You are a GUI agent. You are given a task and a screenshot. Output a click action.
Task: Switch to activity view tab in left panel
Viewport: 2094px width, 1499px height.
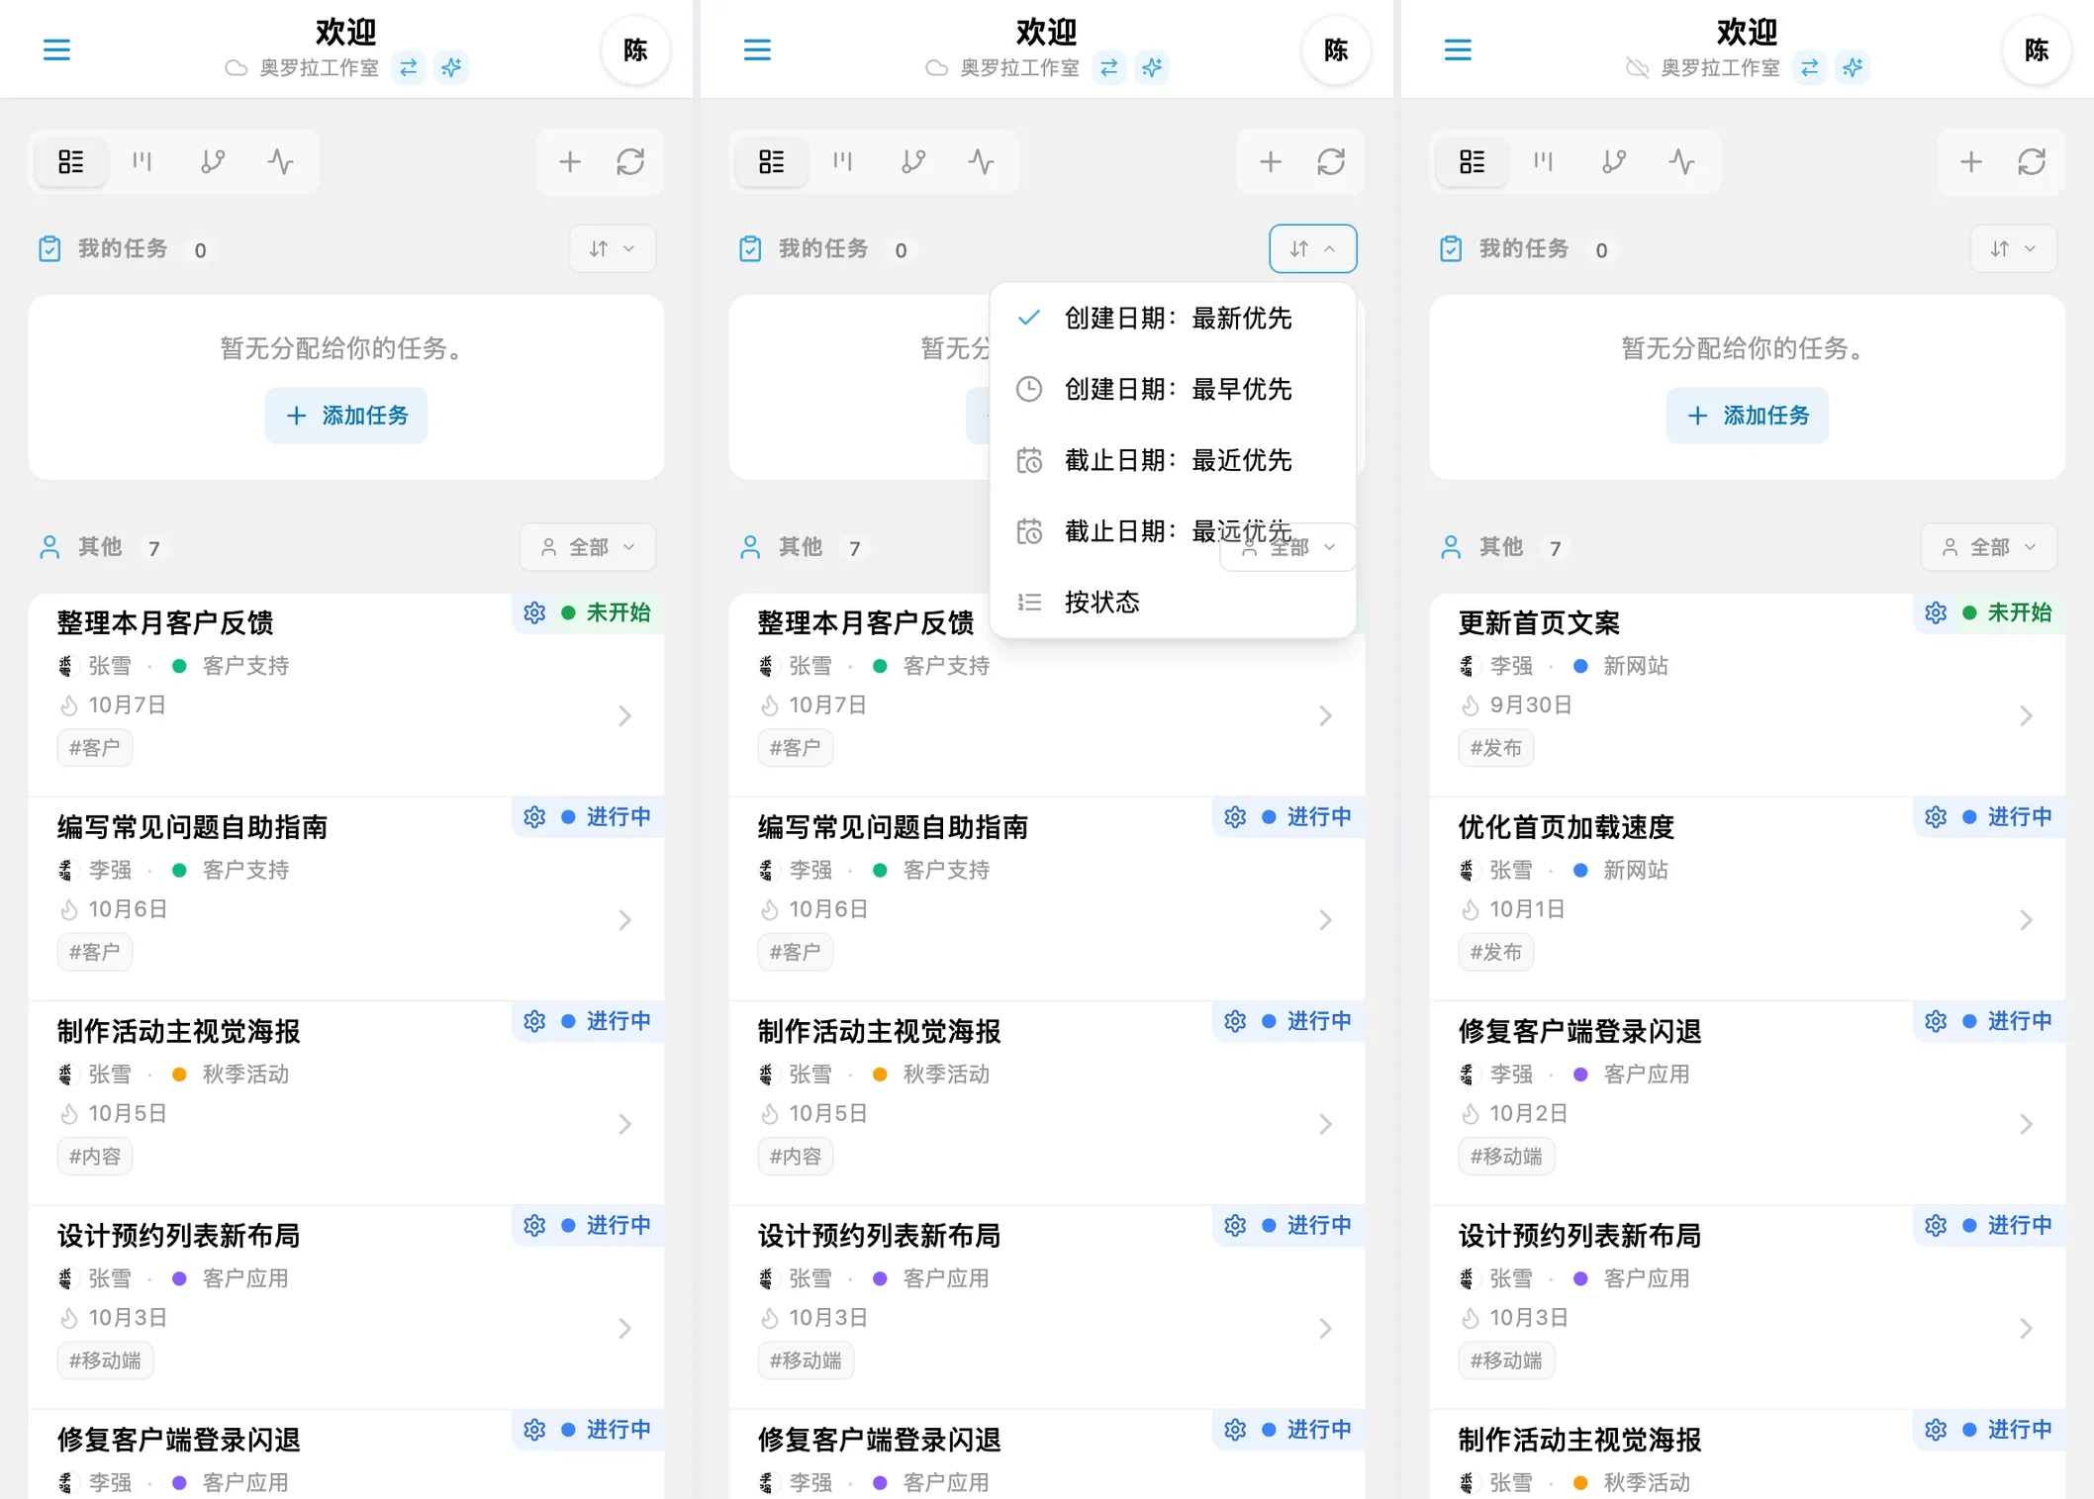pos(281,161)
